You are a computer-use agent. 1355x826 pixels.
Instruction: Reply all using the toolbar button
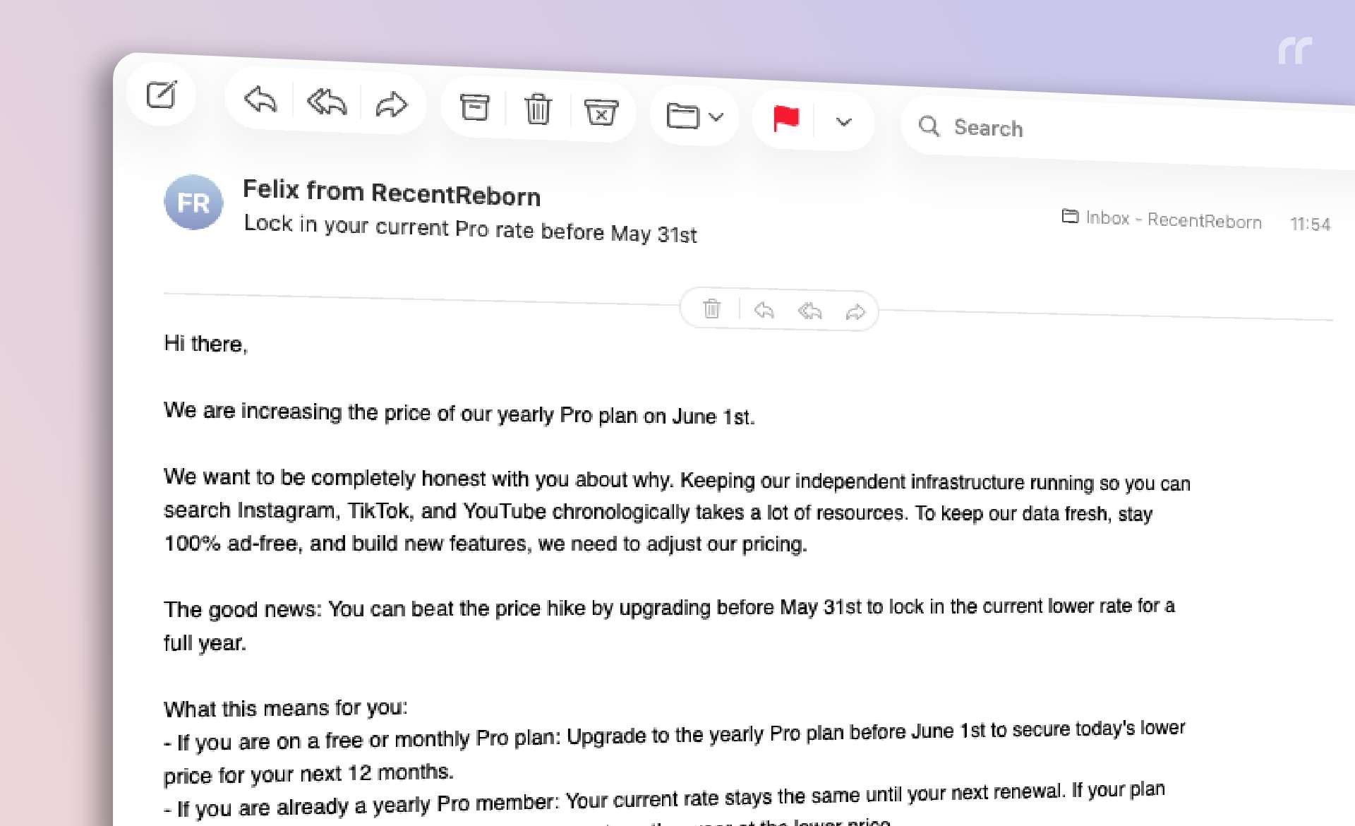pos(327,102)
